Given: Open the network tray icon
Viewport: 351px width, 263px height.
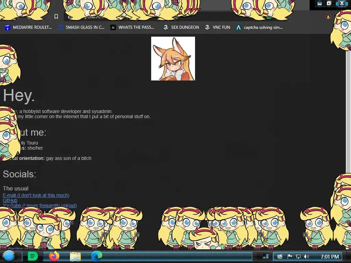Looking at the screenshot, I should (298, 256).
